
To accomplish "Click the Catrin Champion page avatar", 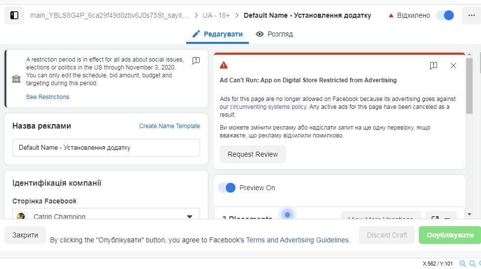I will [x=21, y=216].
